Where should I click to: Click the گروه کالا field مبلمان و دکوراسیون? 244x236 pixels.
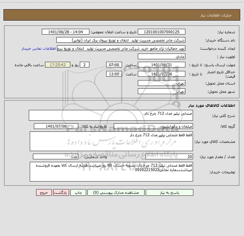[153, 126]
